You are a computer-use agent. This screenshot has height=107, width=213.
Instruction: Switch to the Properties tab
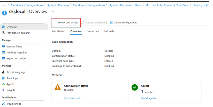(93, 31)
